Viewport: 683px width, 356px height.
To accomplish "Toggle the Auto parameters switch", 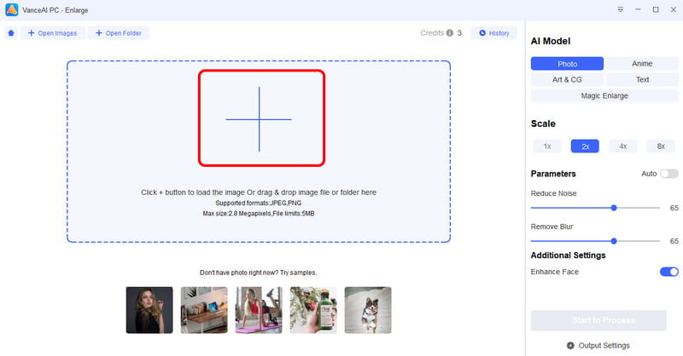I will pos(668,174).
